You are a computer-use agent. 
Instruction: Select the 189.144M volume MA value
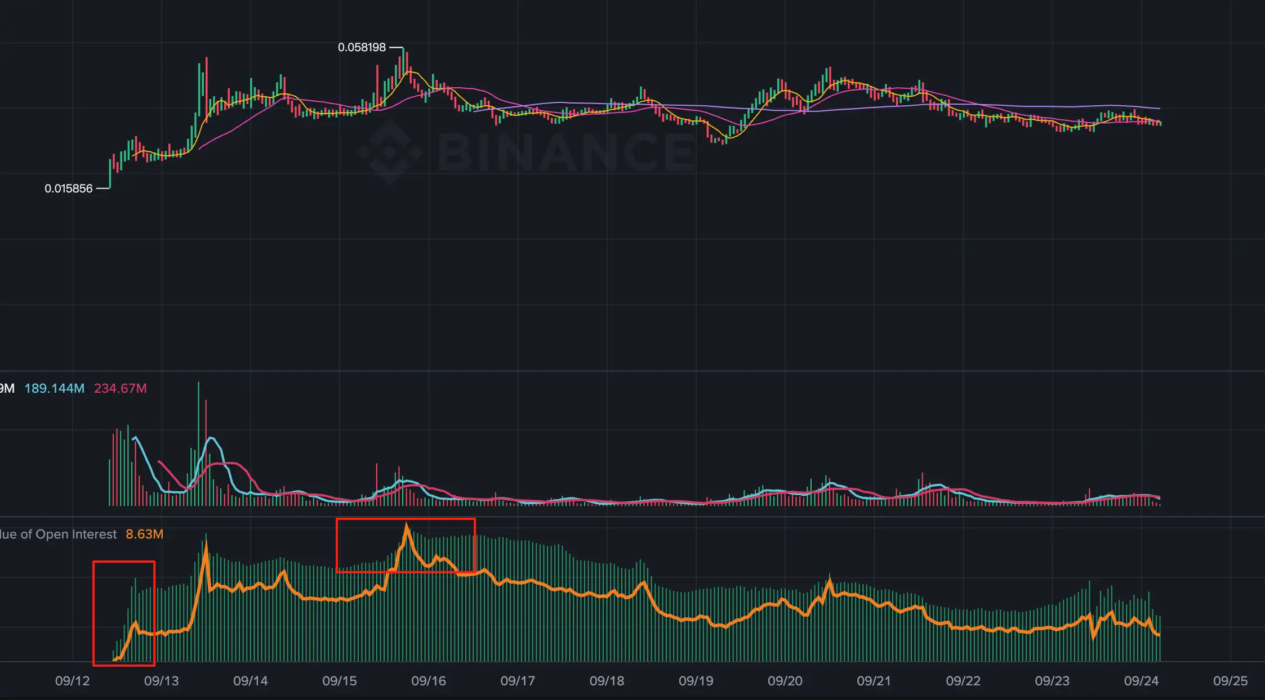click(55, 388)
